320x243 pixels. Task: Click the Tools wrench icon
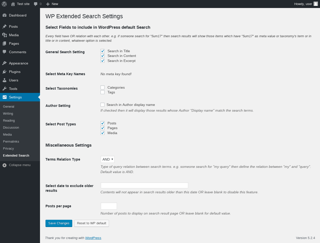point(4,89)
